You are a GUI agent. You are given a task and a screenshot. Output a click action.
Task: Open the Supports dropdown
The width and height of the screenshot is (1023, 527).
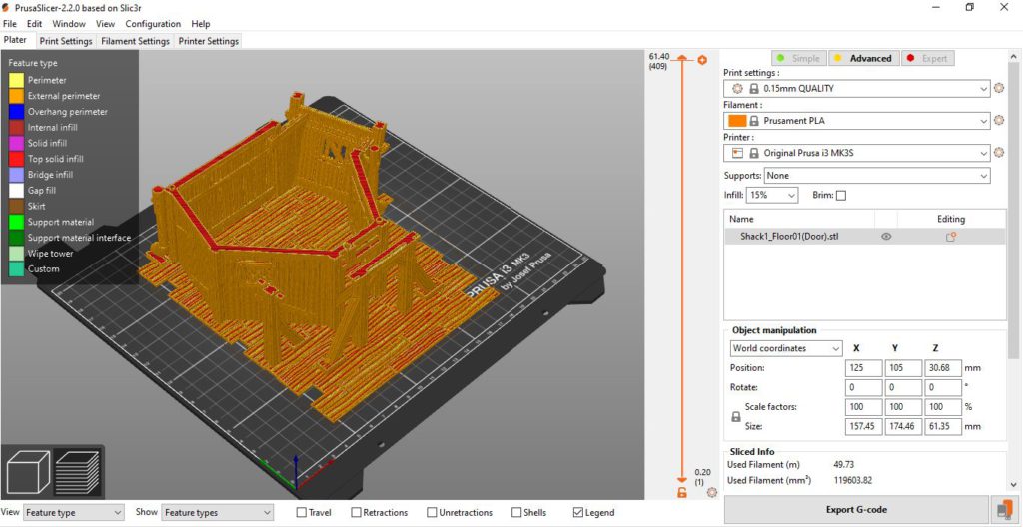(856, 175)
